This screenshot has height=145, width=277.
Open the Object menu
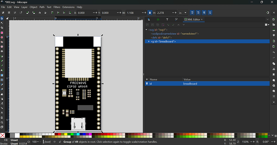tap(33, 7)
